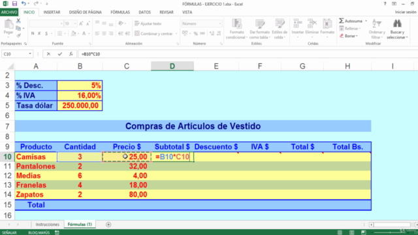Image resolution: width=418 pixels, height=235 pixels.
Task: Add a new sheet with plus button
Action: (x=108, y=225)
